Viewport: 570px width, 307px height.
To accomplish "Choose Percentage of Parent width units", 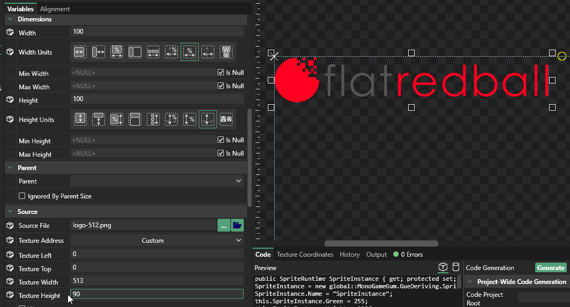I will (116, 52).
